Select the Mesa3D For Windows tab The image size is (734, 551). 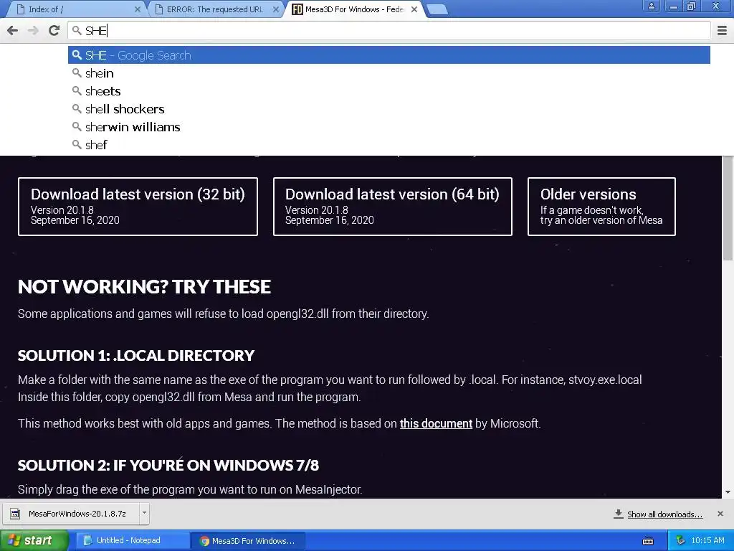coord(353,9)
